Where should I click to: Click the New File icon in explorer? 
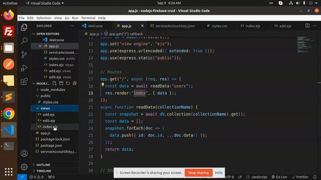(55, 83)
